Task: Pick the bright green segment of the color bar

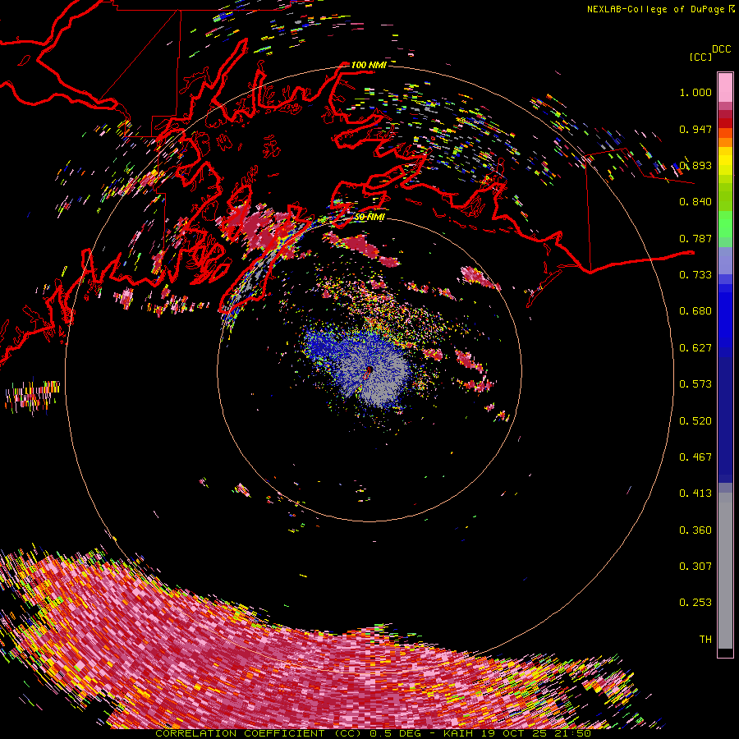Action: coord(725,223)
